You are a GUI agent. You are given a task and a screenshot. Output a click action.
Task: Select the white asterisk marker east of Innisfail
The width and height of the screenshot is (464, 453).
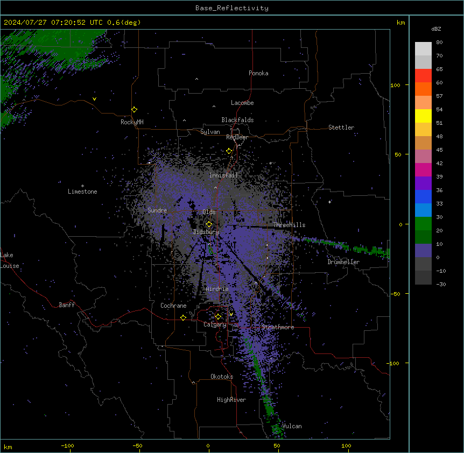pos(270,163)
